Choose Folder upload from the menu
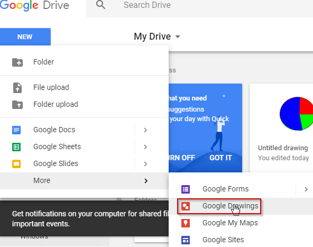 pos(84,104)
